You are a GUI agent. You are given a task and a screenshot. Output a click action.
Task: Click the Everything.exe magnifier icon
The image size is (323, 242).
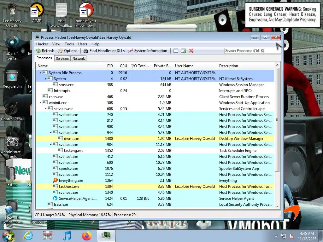coord(55,180)
